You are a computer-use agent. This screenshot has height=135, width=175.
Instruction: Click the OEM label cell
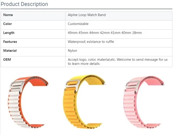coord(33,62)
